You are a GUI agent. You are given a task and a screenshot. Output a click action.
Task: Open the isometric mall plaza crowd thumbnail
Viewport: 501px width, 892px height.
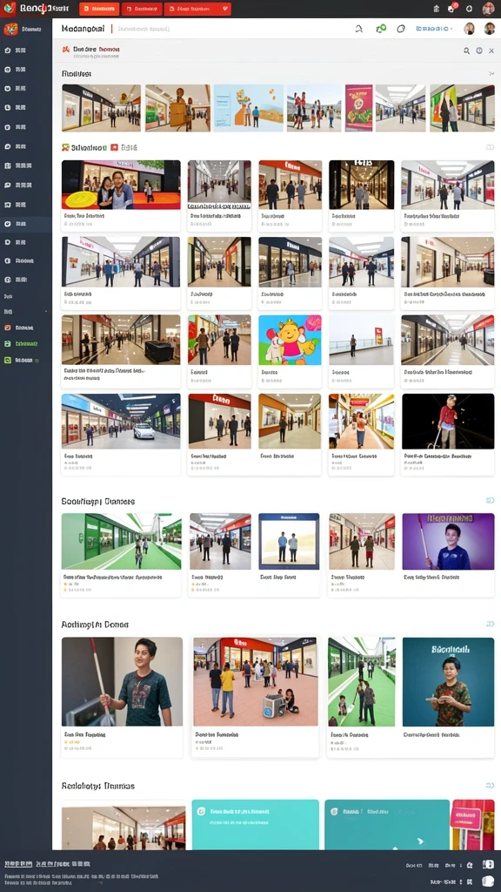click(x=256, y=681)
